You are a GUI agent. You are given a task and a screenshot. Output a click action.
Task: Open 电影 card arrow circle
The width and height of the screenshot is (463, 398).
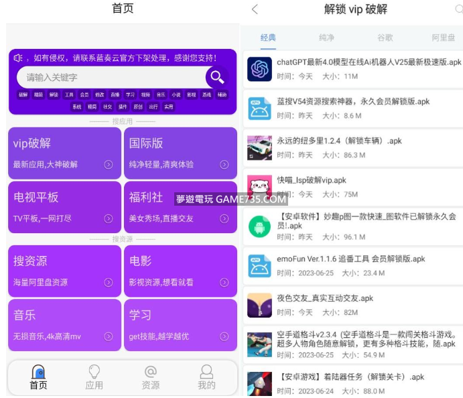click(224, 283)
